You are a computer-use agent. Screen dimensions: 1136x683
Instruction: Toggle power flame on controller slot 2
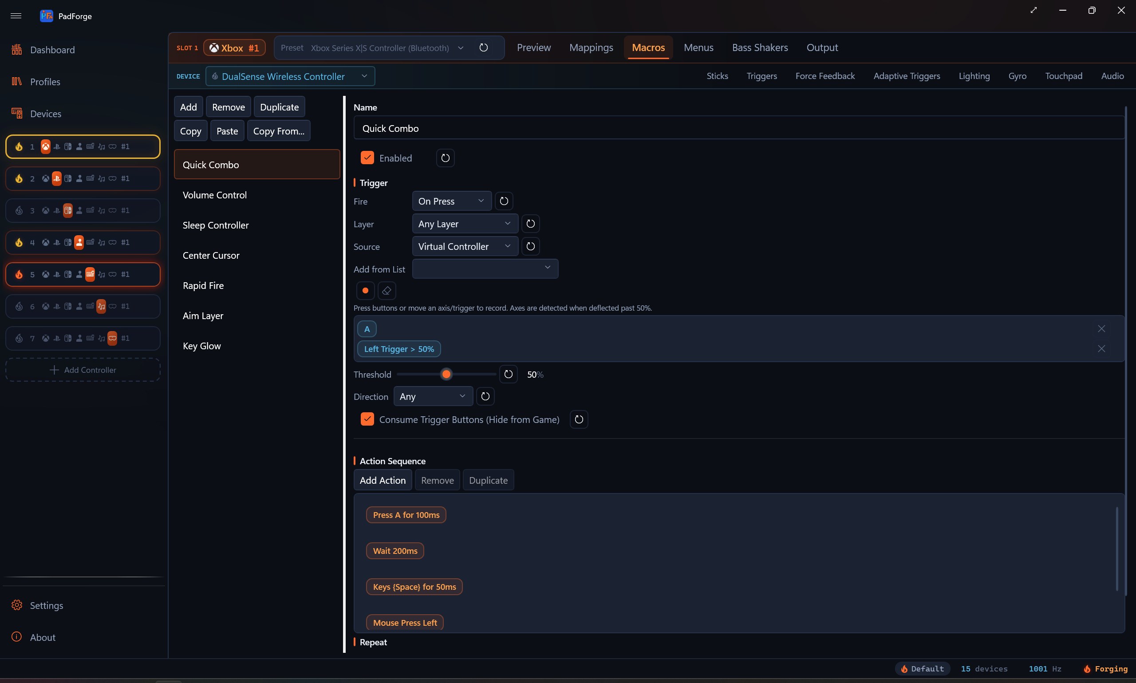click(19, 178)
